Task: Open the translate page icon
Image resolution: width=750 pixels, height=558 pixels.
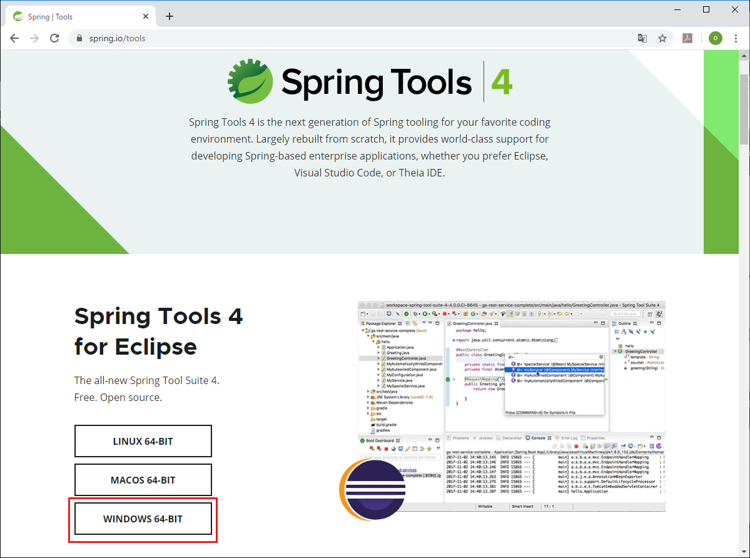Action: (642, 38)
